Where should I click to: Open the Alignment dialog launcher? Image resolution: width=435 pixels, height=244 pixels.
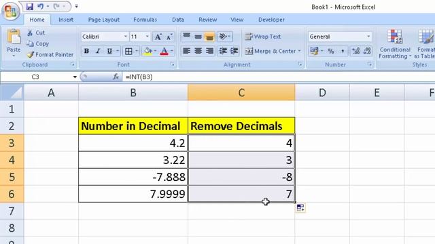coord(300,64)
